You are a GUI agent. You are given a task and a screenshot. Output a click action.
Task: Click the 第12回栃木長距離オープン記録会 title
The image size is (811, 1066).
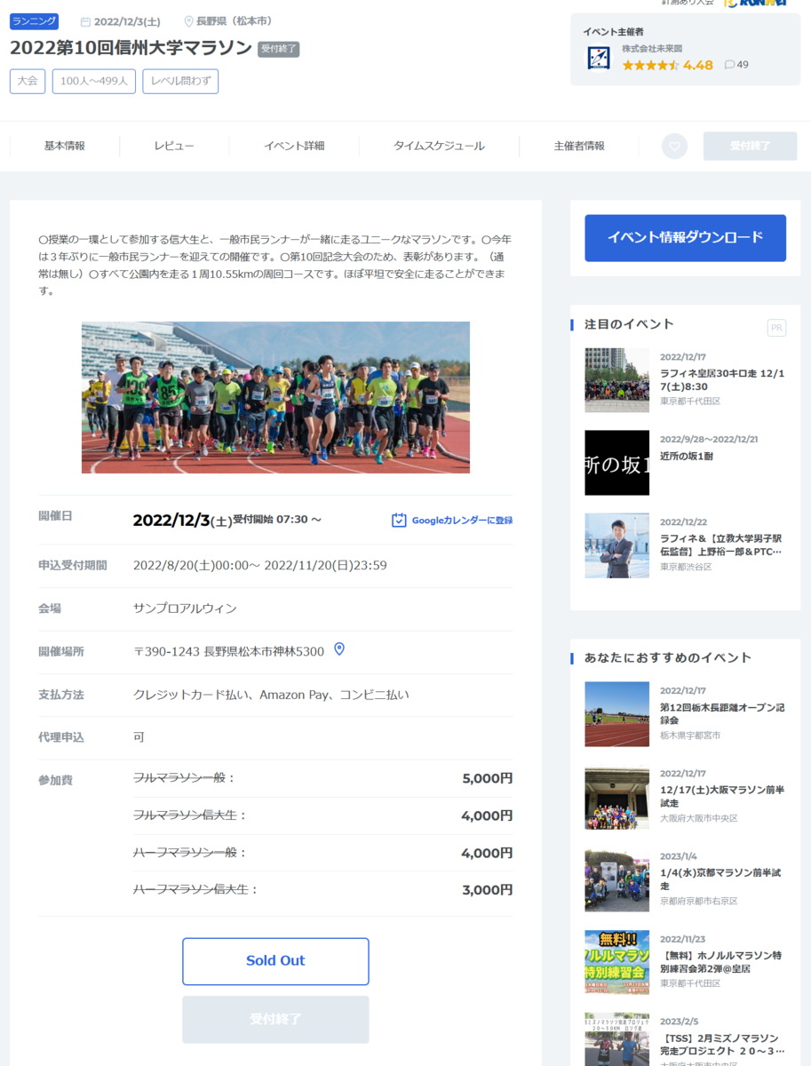click(x=722, y=714)
